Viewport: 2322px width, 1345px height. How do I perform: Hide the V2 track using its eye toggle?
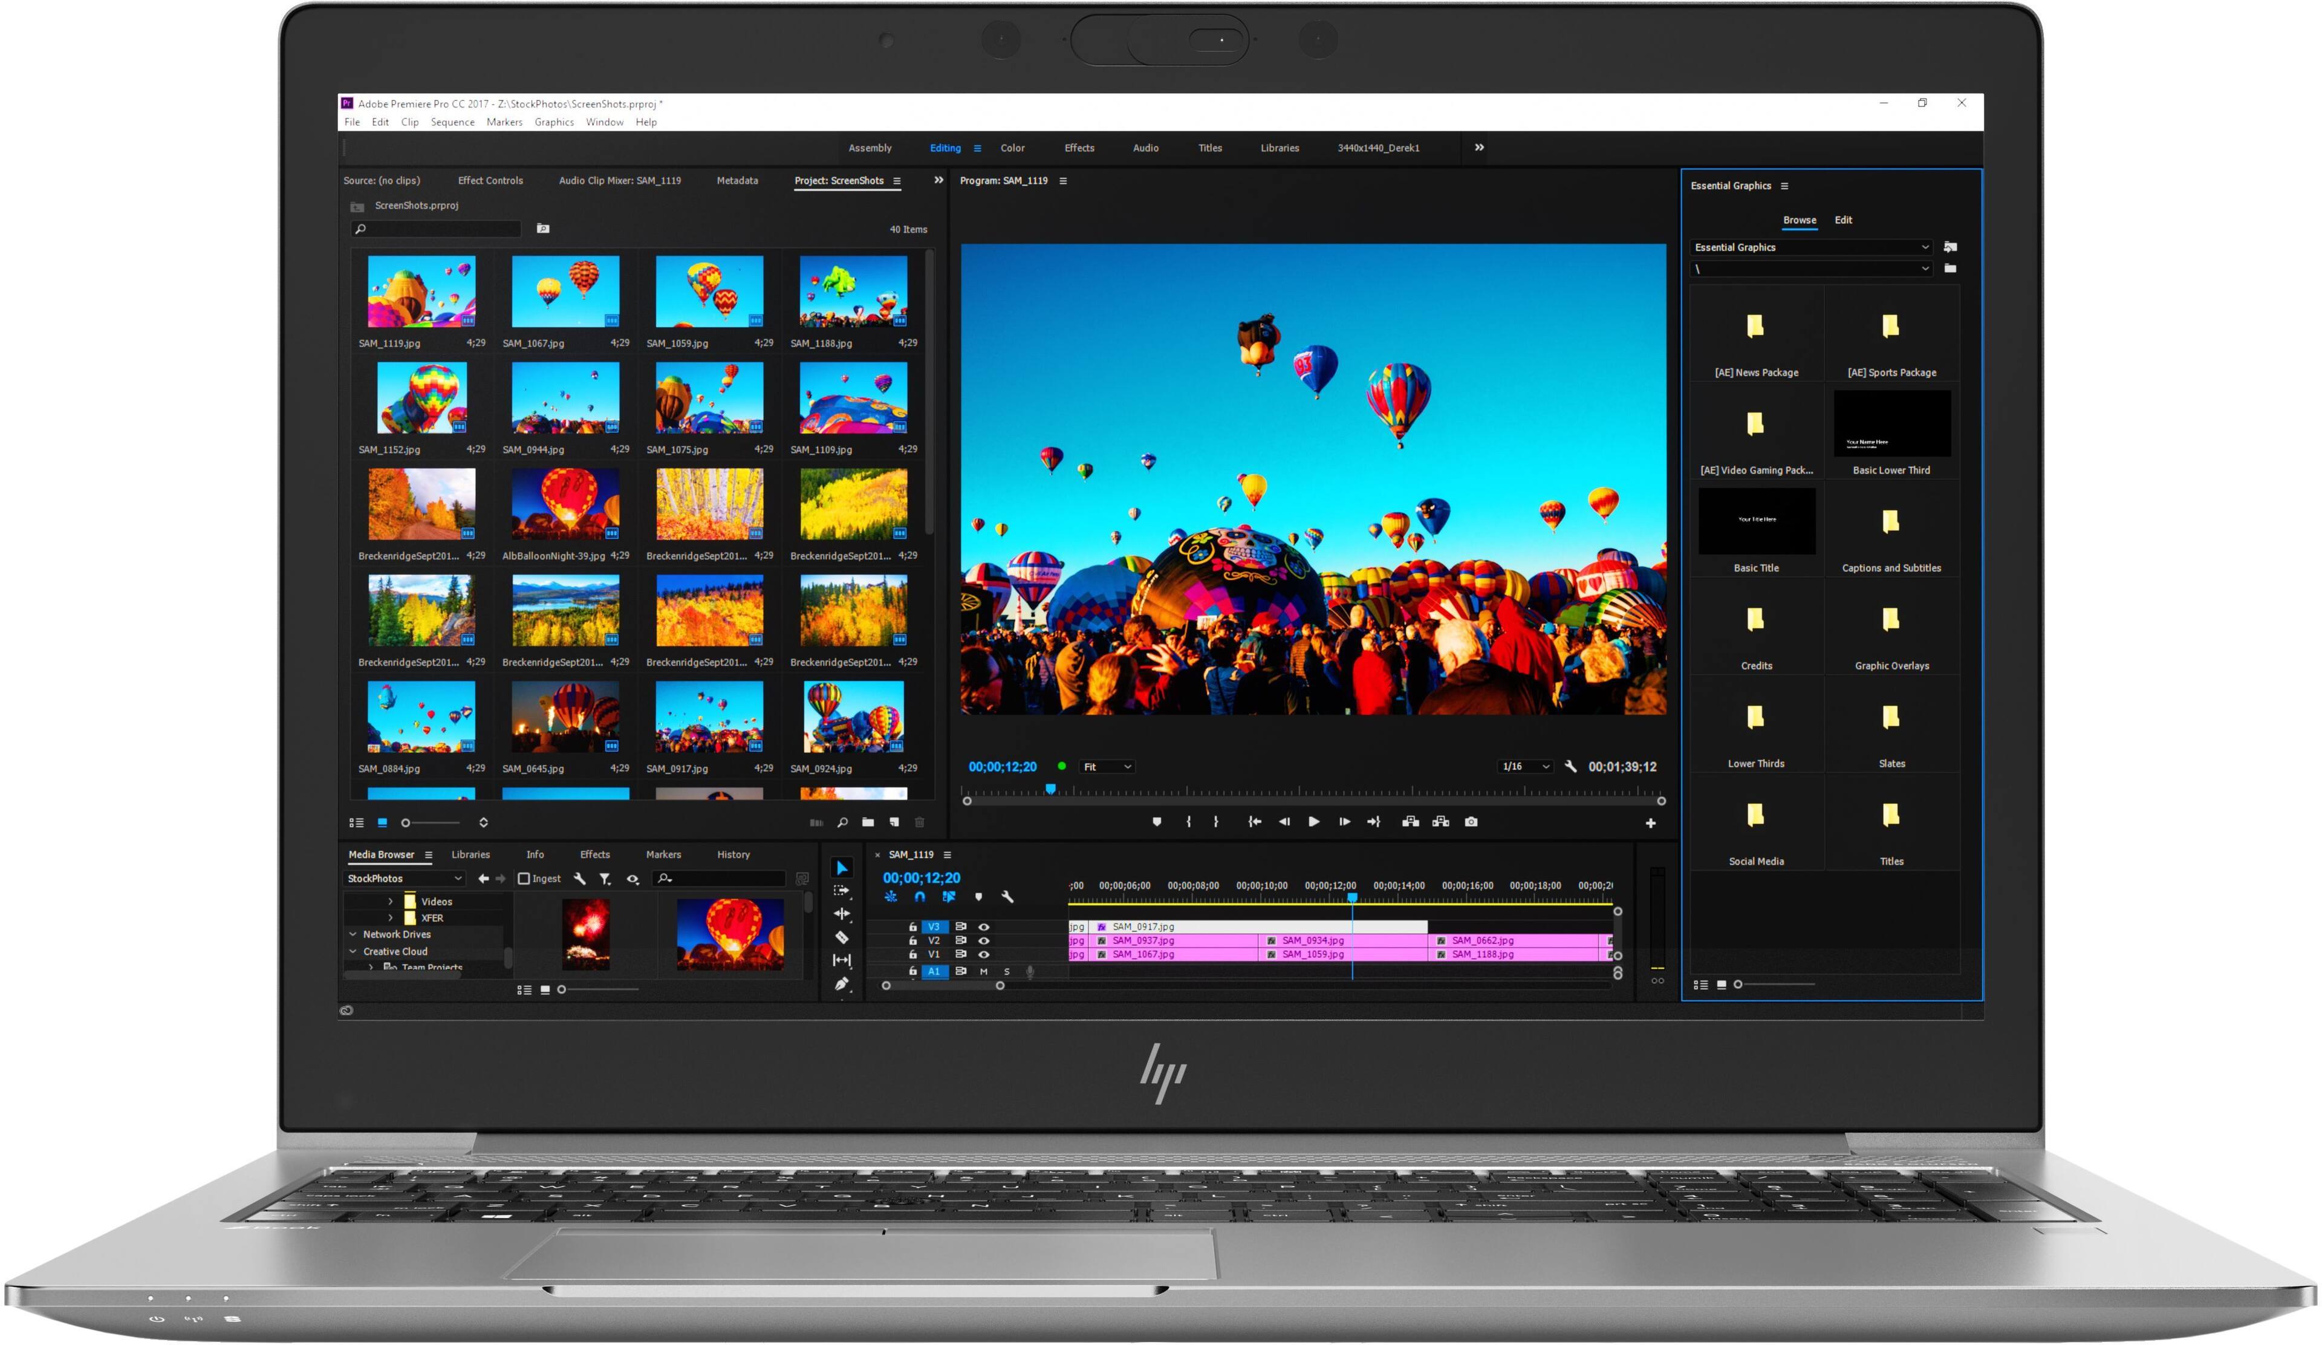pos(984,942)
